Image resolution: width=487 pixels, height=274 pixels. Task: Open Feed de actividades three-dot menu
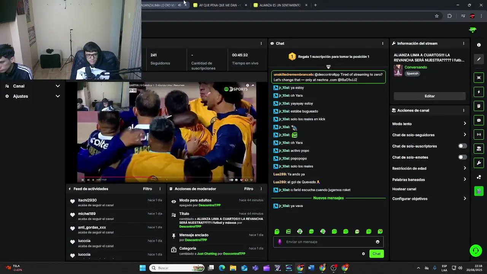[160, 189]
